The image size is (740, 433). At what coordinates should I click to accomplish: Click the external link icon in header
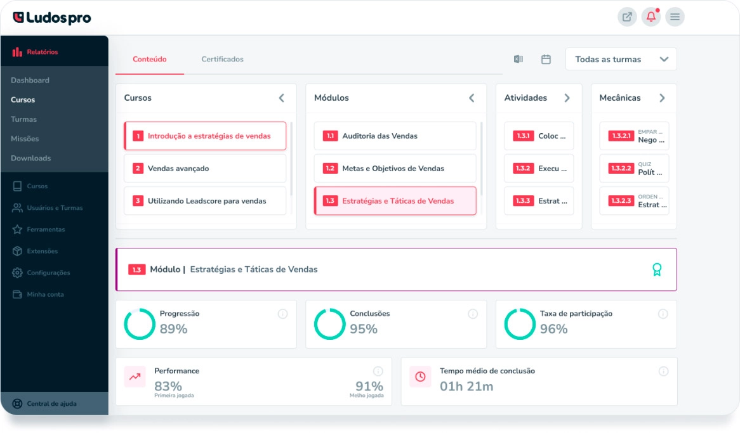click(627, 17)
